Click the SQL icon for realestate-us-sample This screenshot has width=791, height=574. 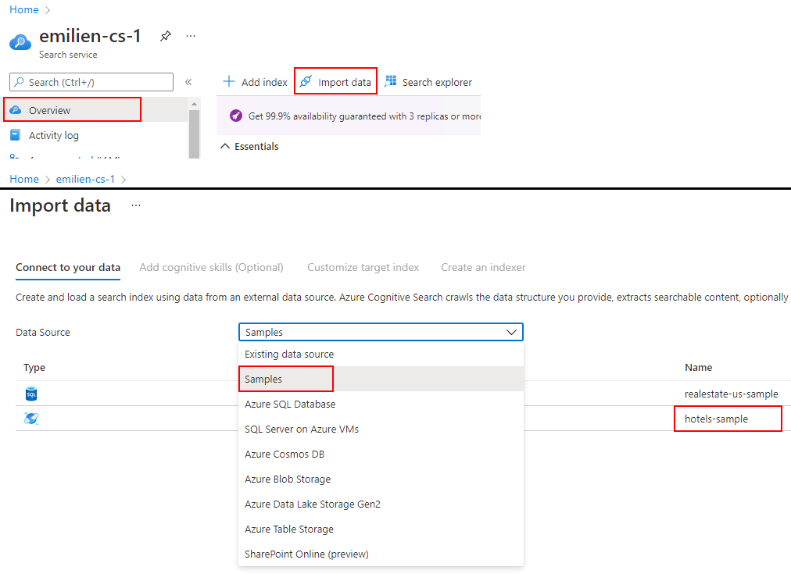[31, 394]
